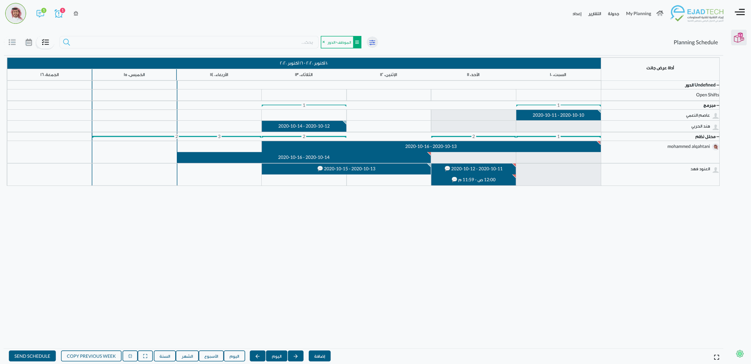This screenshot has width=751, height=364.
Task: Open the جدولة menu
Action: pyautogui.click(x=613, y=14)
